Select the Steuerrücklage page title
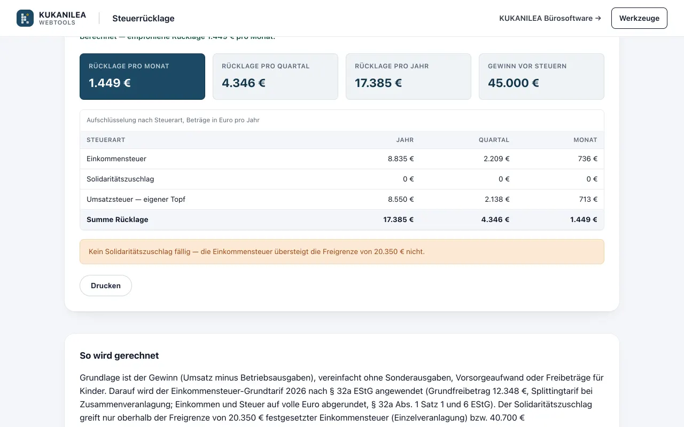Image resolution: width=684 pixels, height=427 pixels. pos(143,18)
